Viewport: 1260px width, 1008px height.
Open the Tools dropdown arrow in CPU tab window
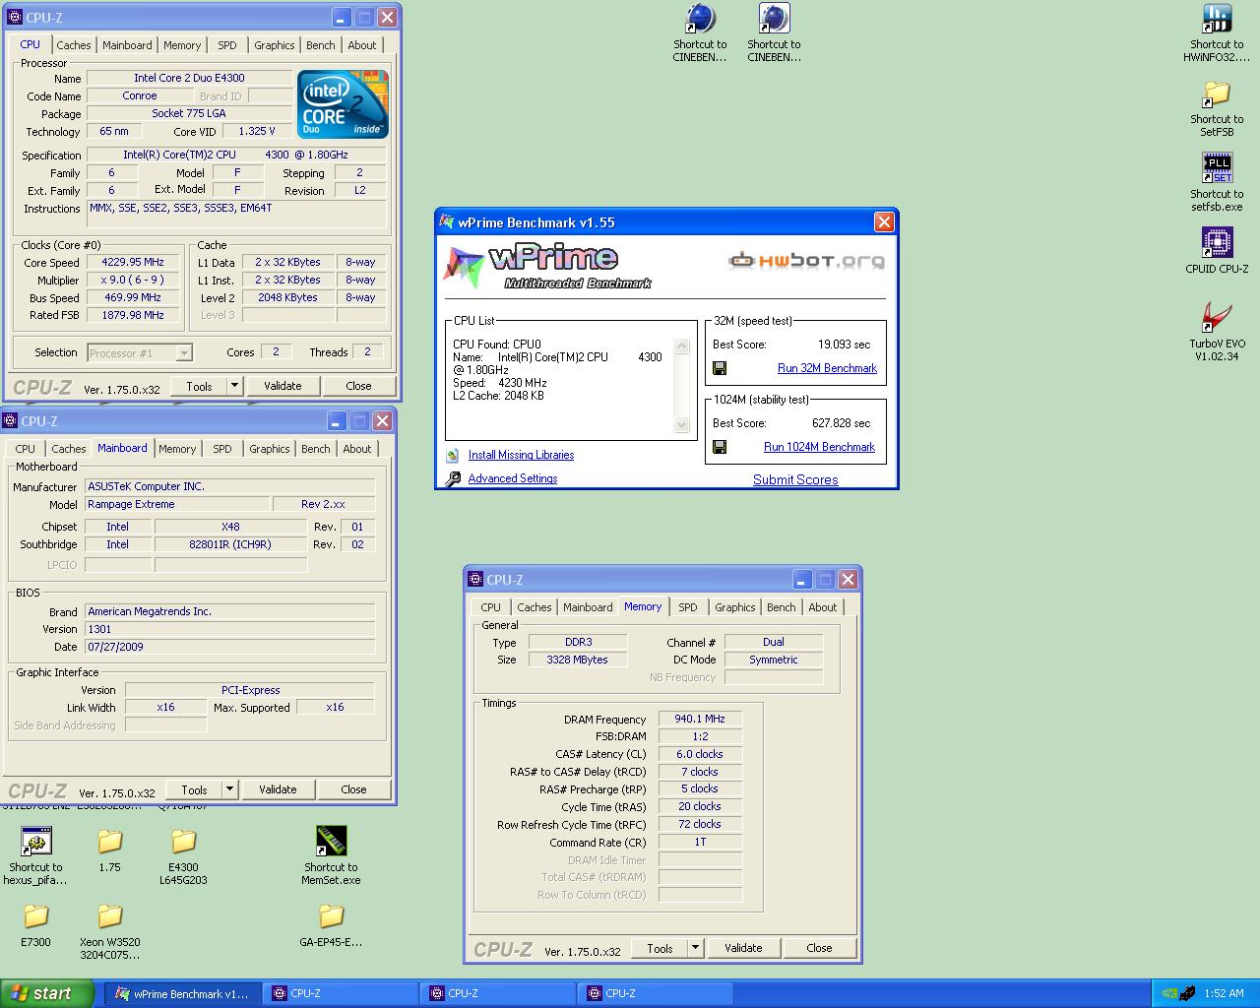click(x=234, y=386)
